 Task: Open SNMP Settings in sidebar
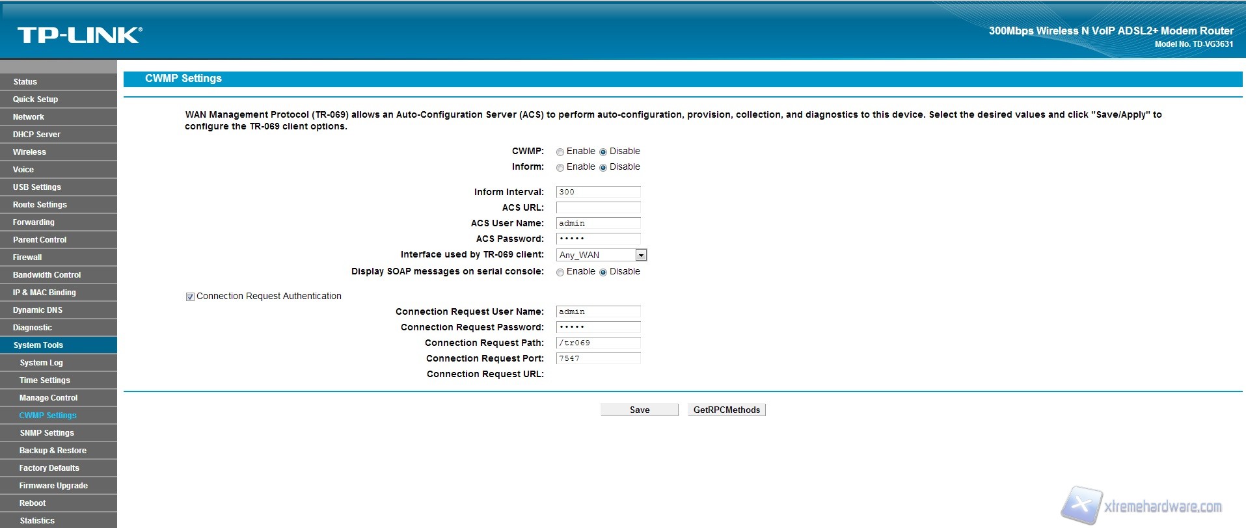coord(47,433)
